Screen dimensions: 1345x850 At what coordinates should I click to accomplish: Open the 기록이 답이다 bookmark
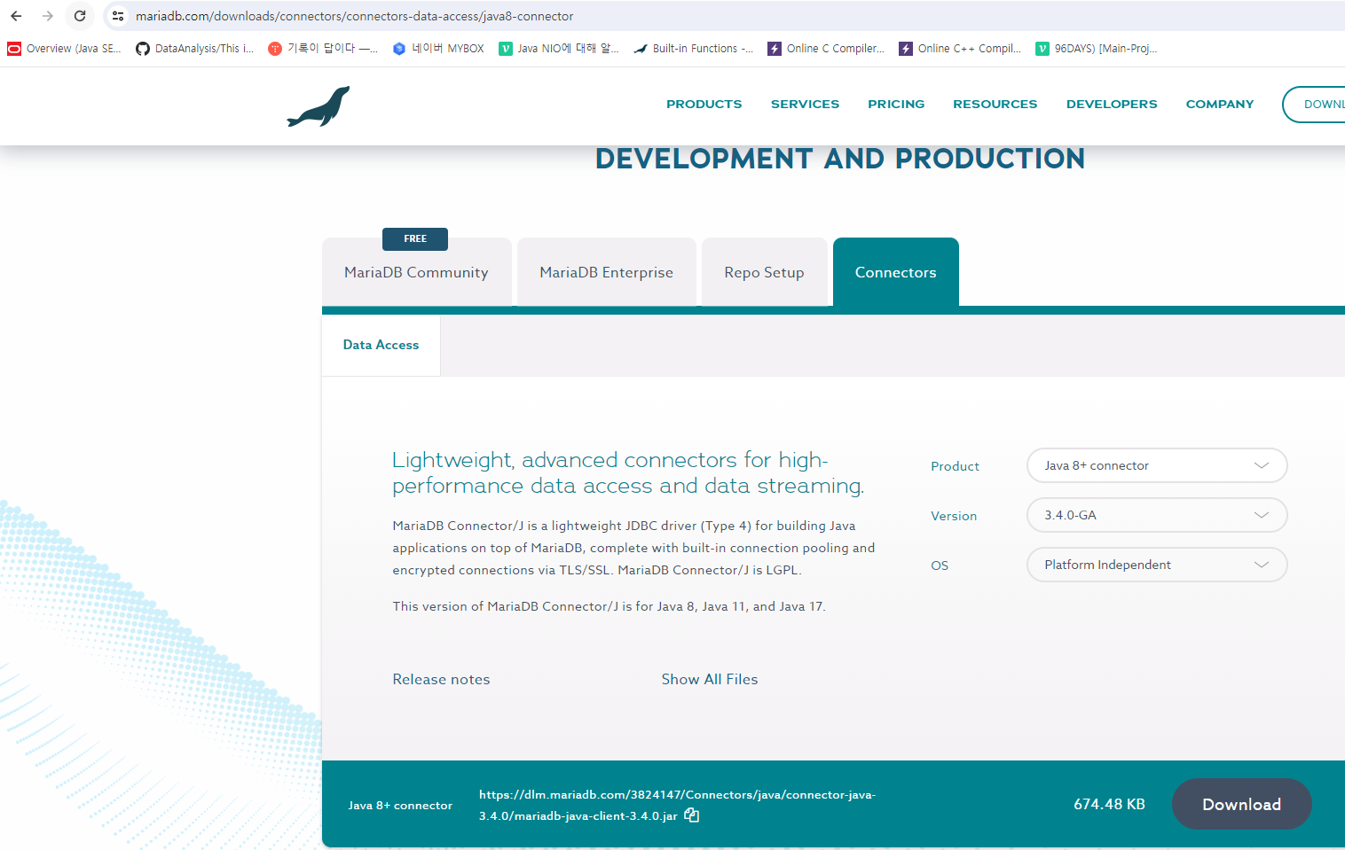coord(322,49)
